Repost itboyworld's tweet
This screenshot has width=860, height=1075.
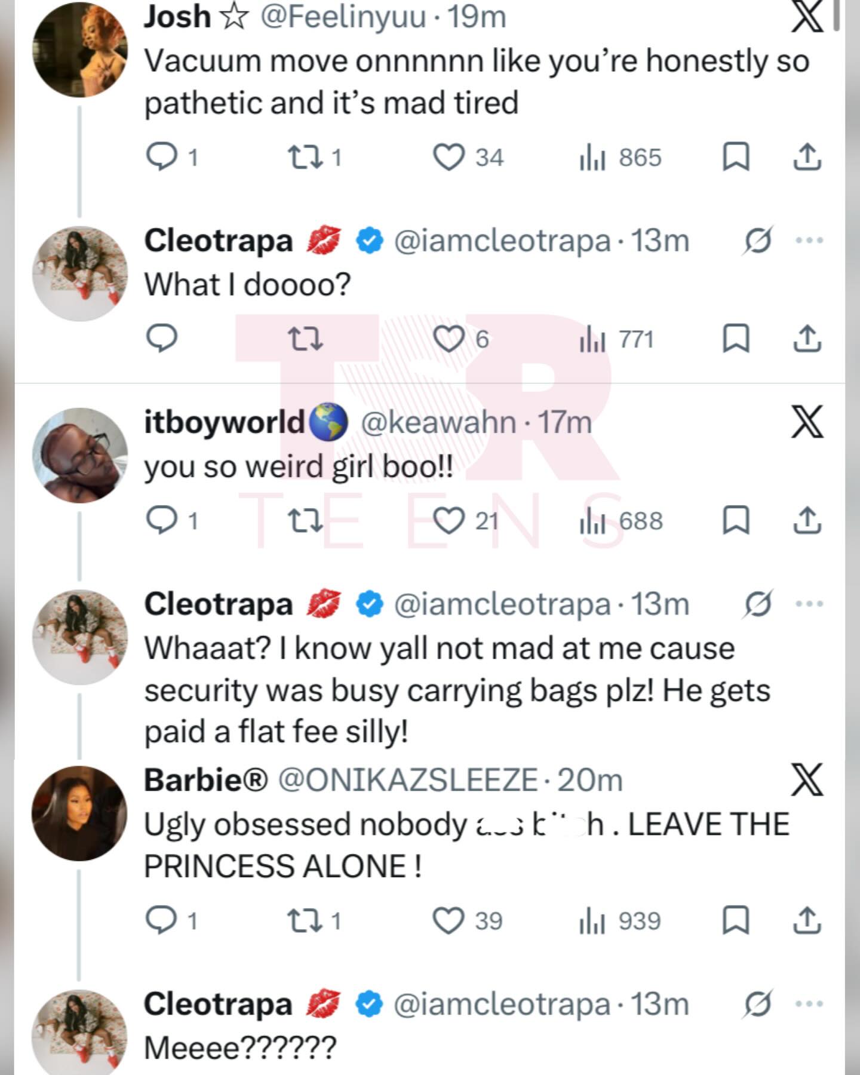[305, 521]
